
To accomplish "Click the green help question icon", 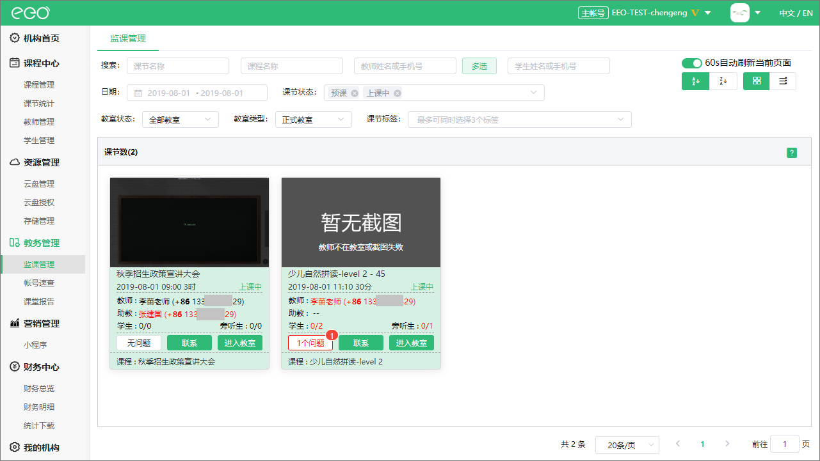I will click(792, 153).
